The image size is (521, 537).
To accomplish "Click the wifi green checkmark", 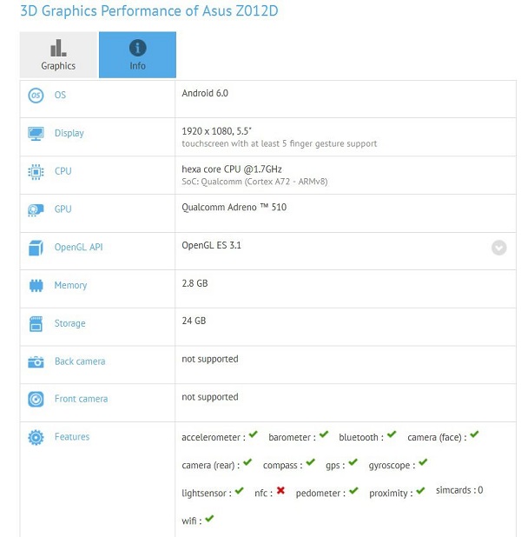I will (x=209, y=519).
